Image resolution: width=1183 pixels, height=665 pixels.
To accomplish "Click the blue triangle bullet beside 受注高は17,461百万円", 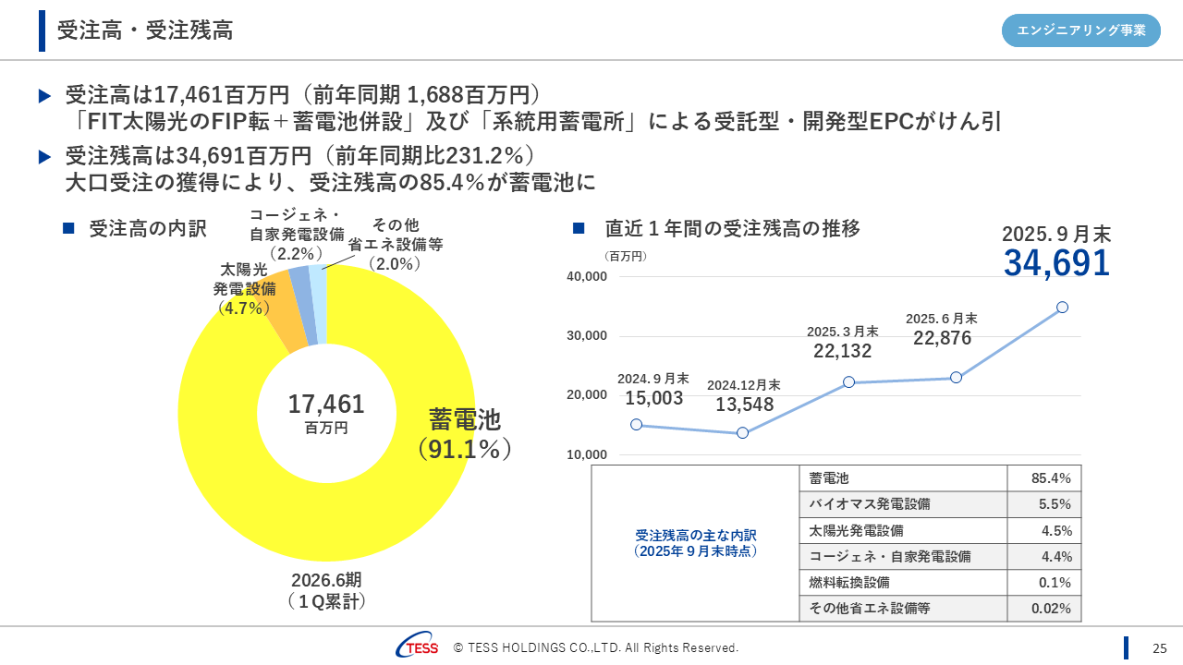I will click(x=45, y=95).
